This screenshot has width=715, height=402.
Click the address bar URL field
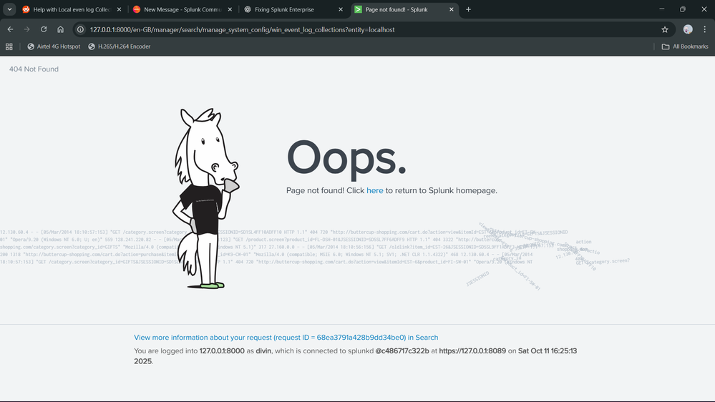point(358,29)
